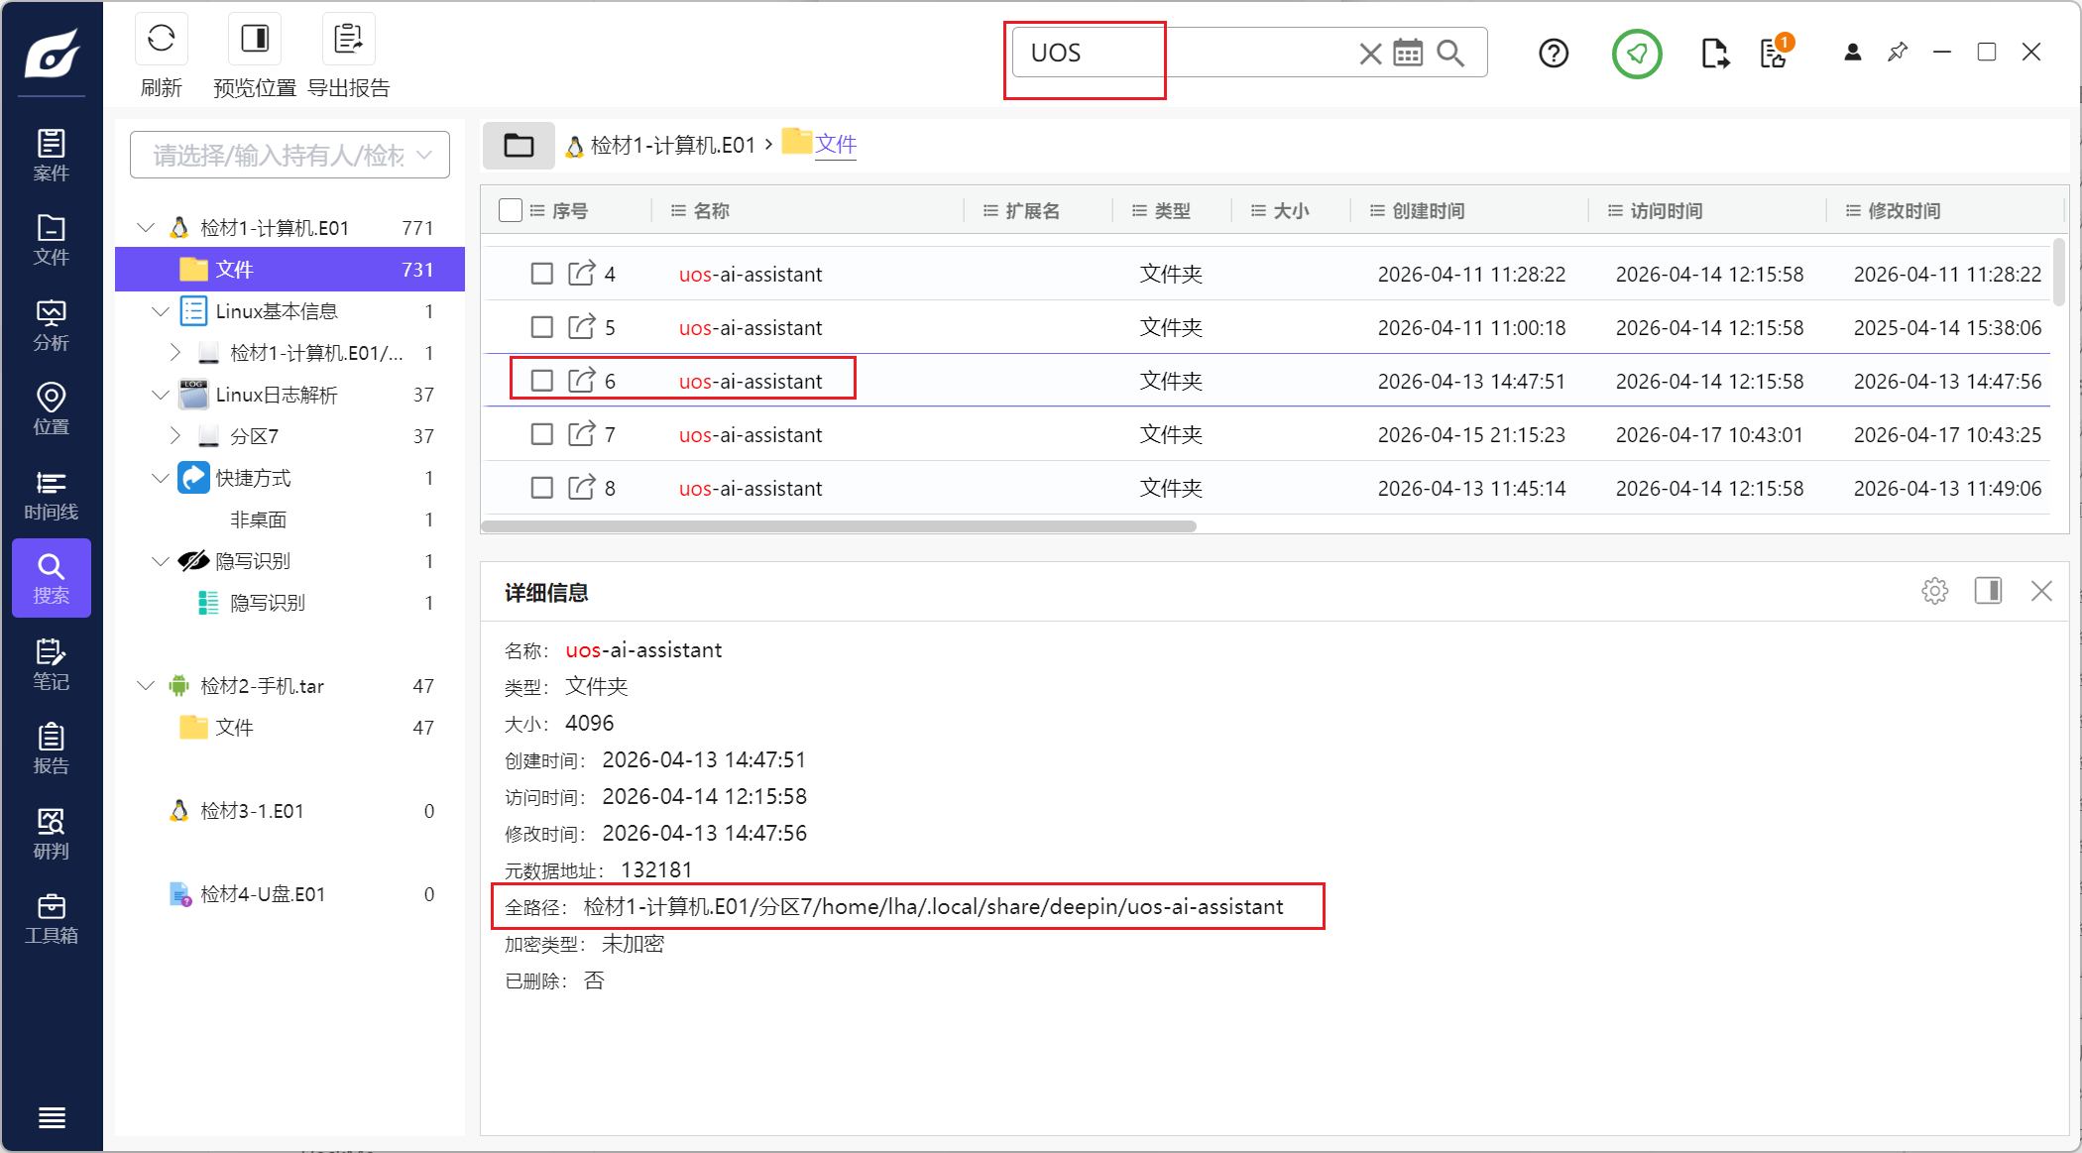The image size is (2082, 1153).
Task: Check the checkbox for row 5
Action: click(541, 327)
